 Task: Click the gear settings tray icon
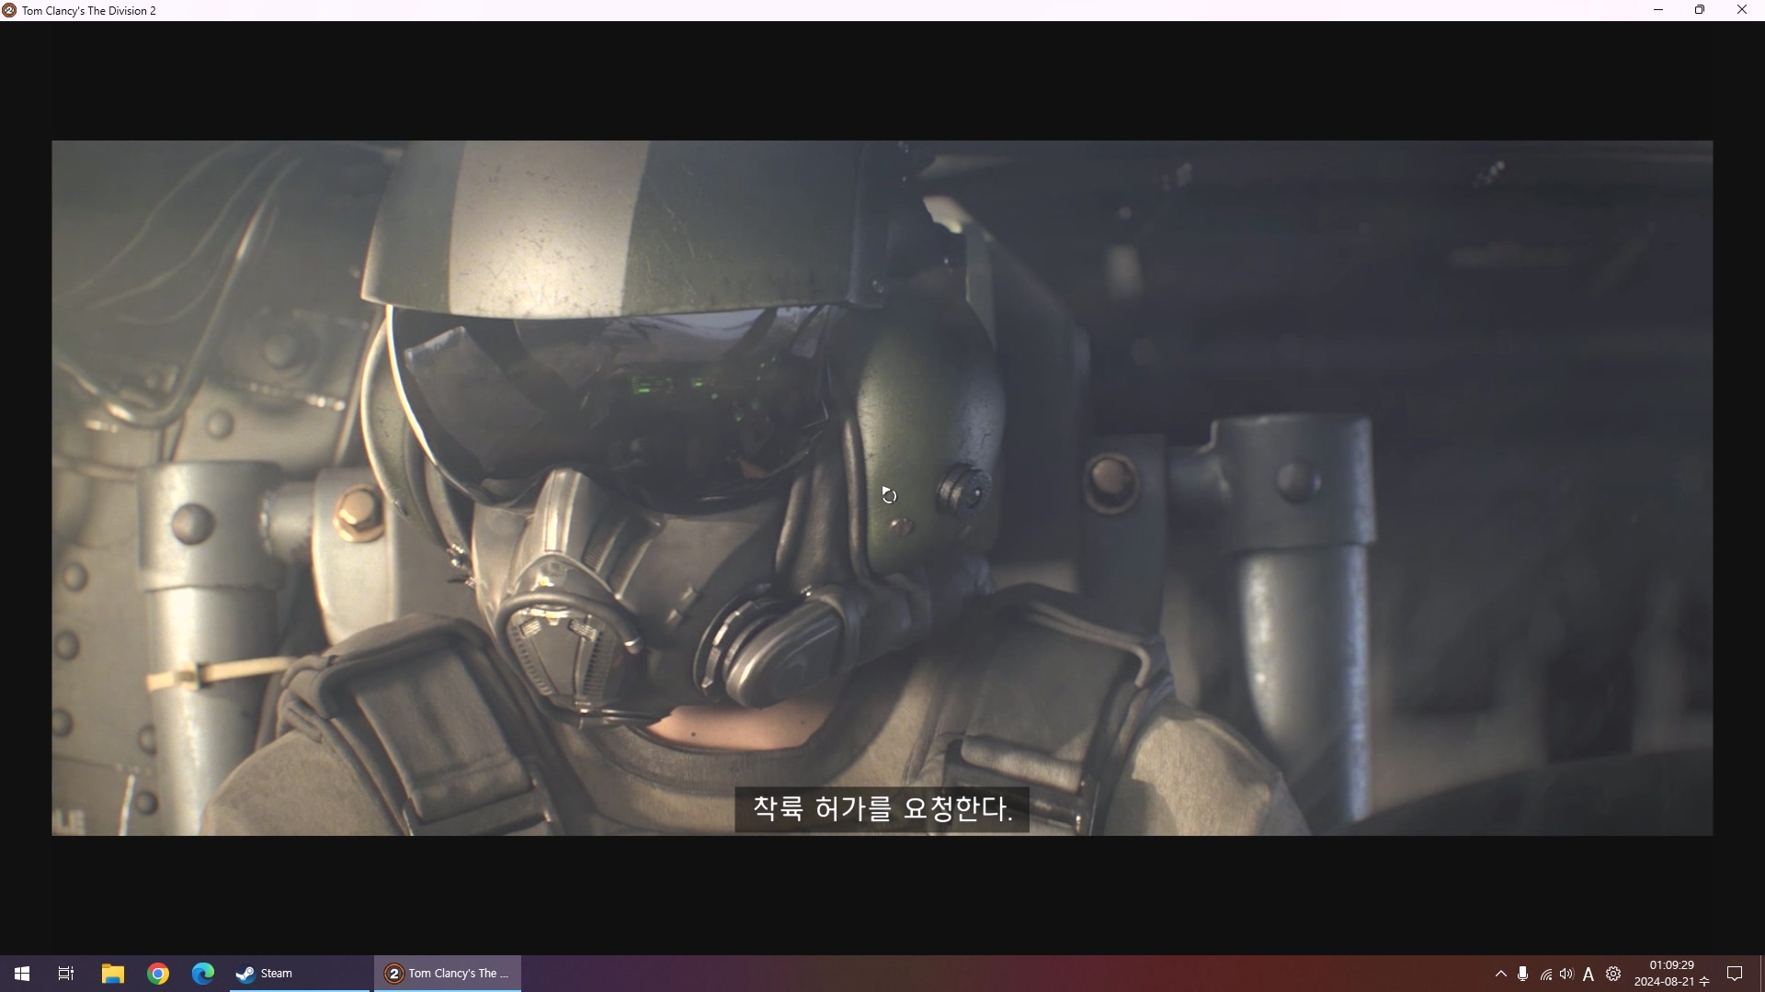pyautogui.click(x=1613, y=974)
